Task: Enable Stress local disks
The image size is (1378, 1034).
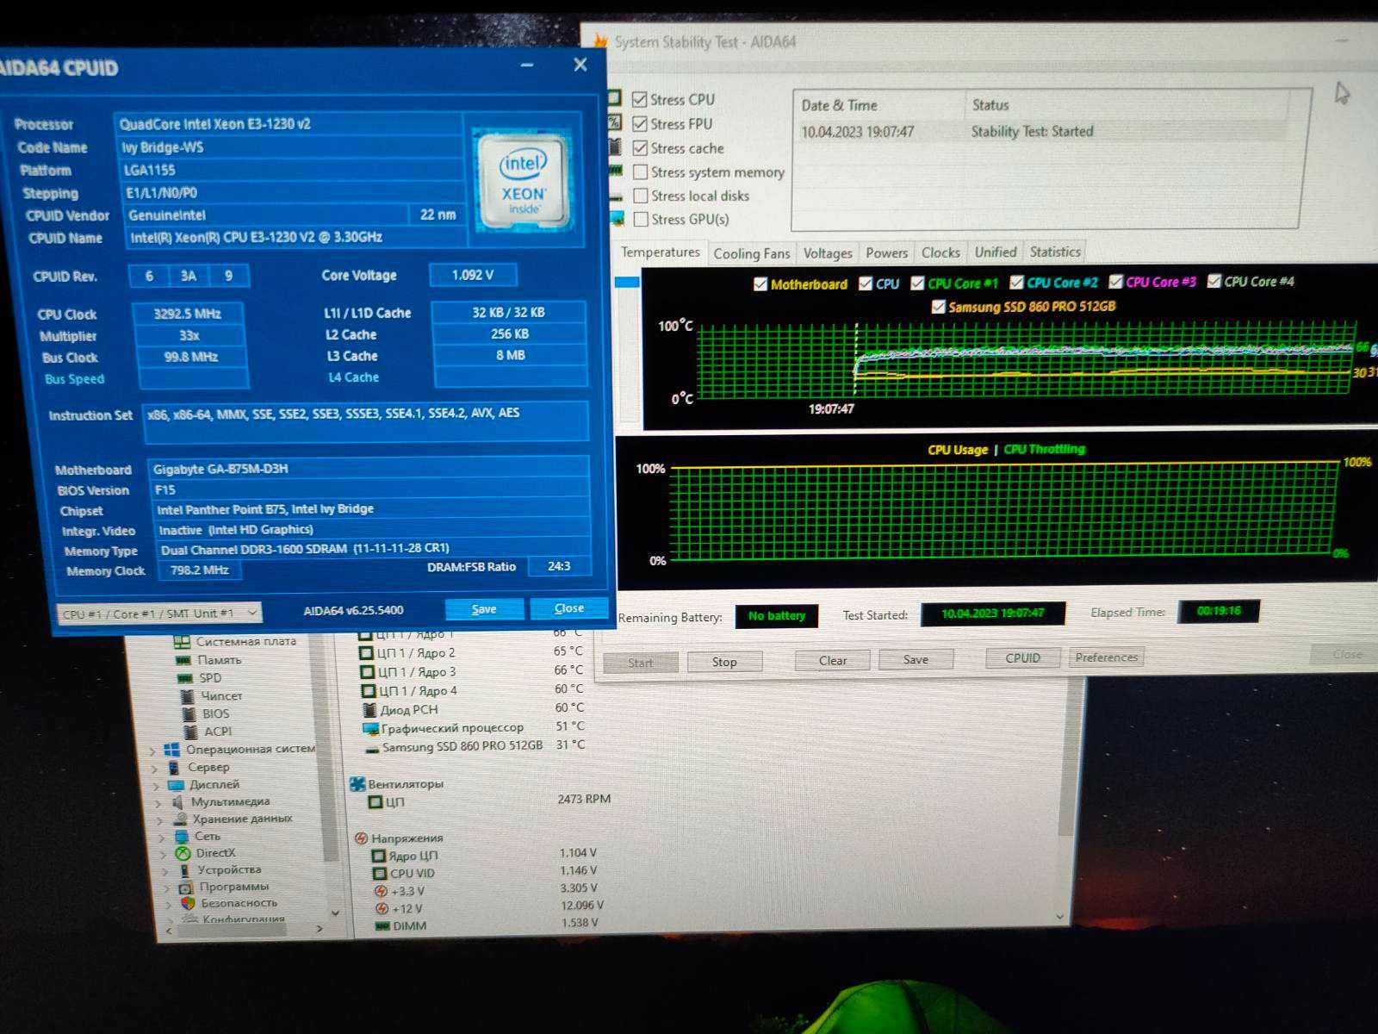Action: point(640,196)
